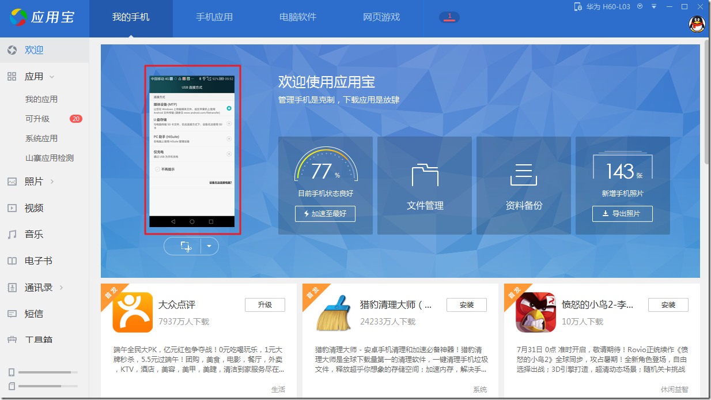
Task: Click the 工具箱 toolbox icon in sidebar
Action: pos(12,339)
